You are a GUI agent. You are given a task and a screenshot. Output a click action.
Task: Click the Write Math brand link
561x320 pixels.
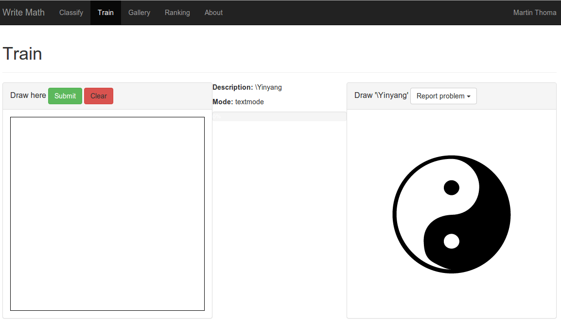click(23, 13)
